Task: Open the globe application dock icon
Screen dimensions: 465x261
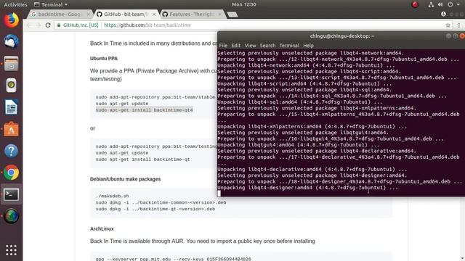Action: tap(12, 216)
